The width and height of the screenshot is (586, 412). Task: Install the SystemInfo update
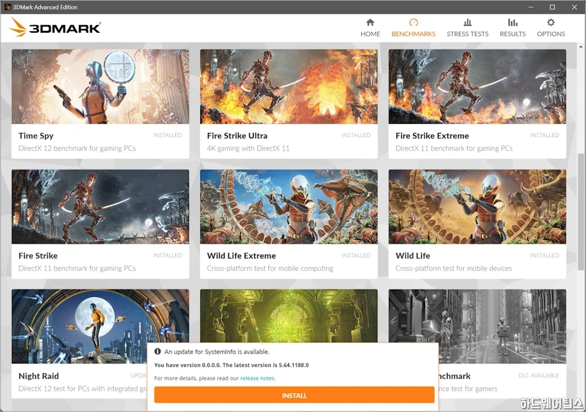[294, 395]
